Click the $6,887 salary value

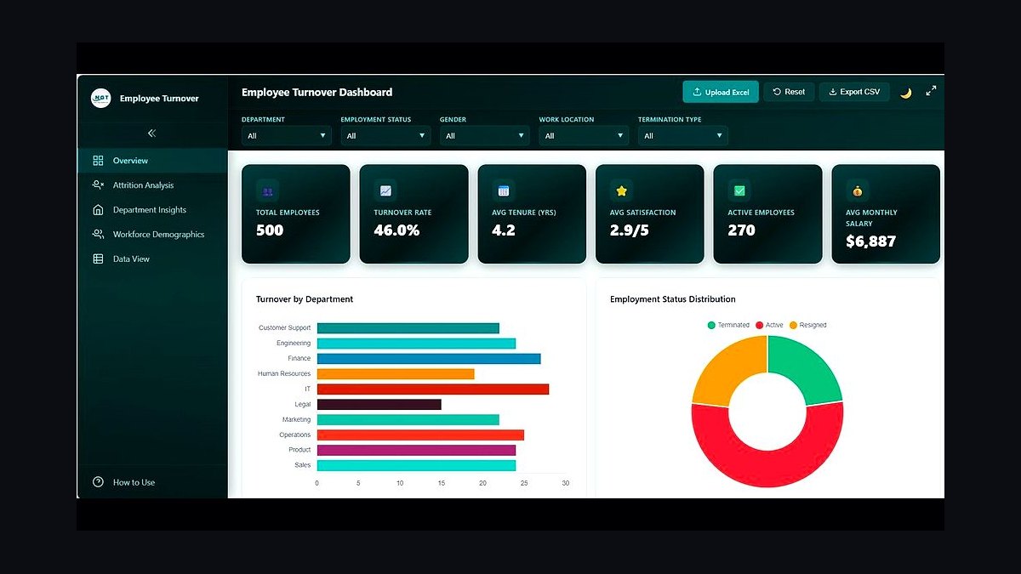pos(871,242)
